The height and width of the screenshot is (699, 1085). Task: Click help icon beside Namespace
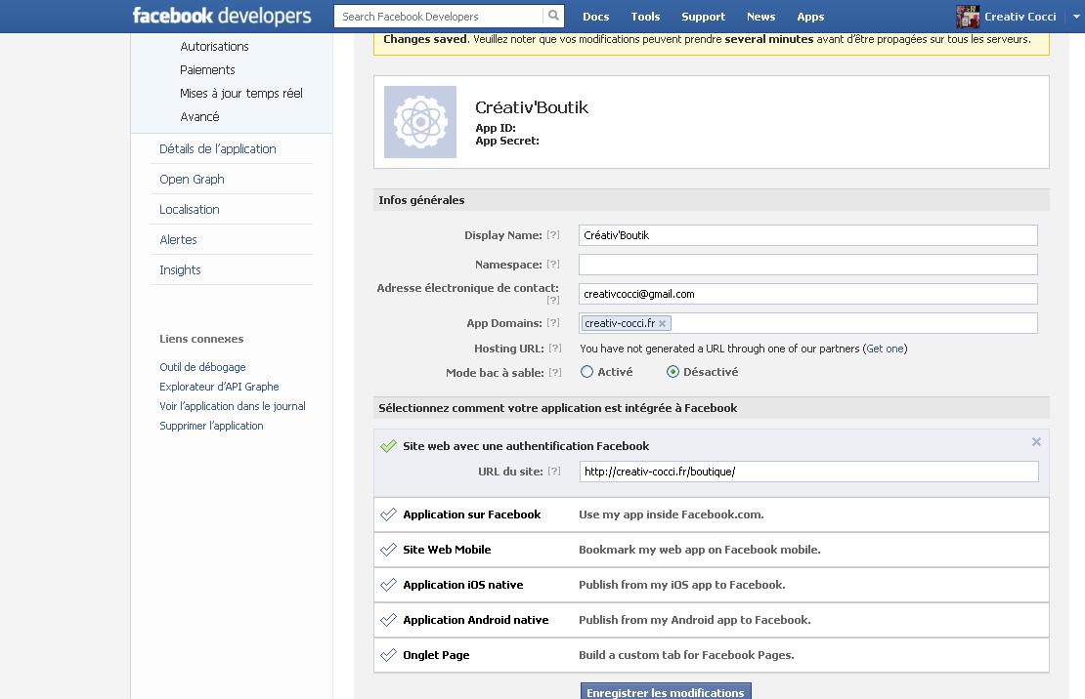coord(553,265)
